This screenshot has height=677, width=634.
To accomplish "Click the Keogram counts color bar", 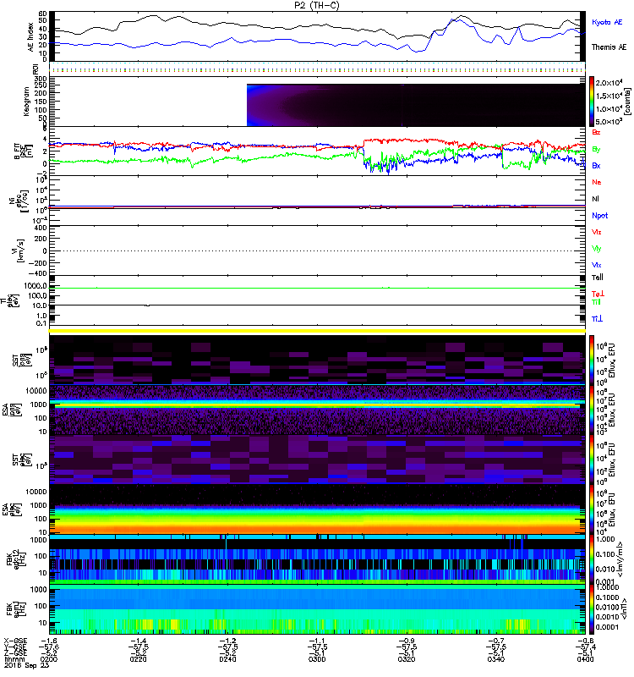I will pyautogui.click(x=592, y=102).
